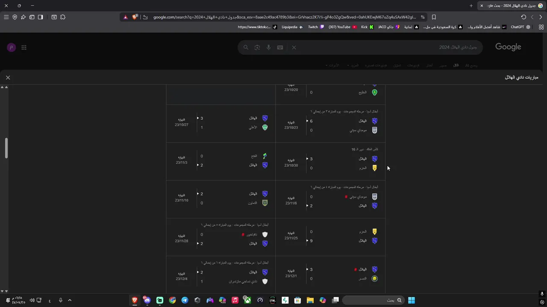Screen dimensions: 547x307
Task: Search by image with Google Lens
Action: (x=257, y=47)
